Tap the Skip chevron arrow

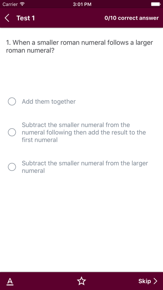tap(156, 281)
